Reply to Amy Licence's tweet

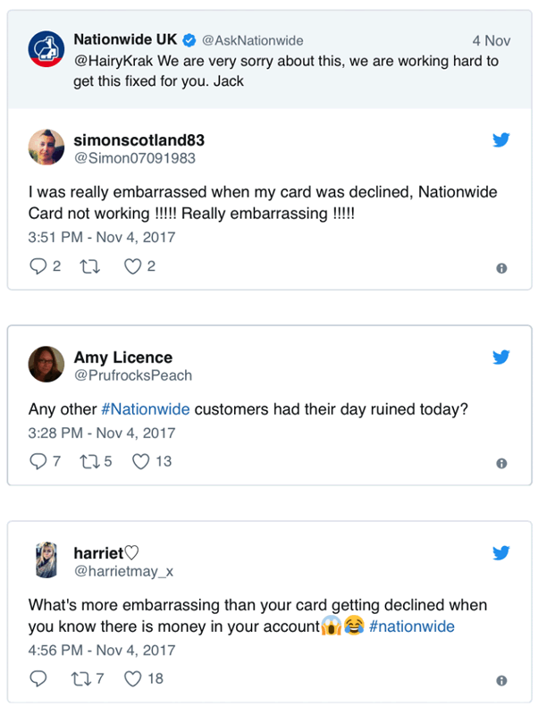38,461
